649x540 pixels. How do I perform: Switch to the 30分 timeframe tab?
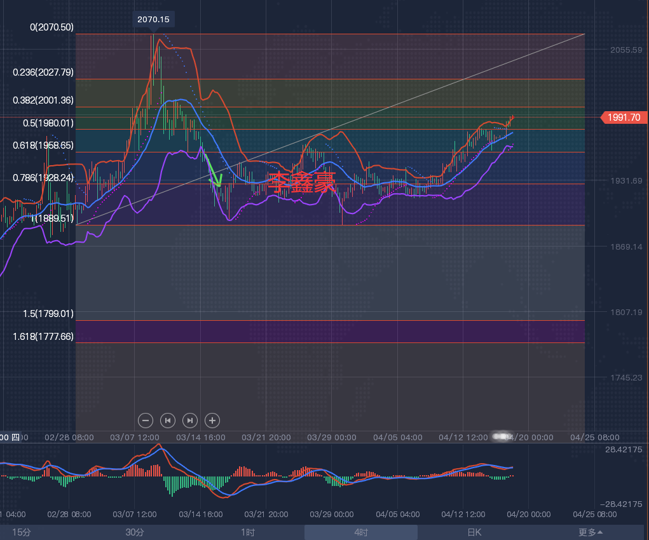tap(135, 532)
